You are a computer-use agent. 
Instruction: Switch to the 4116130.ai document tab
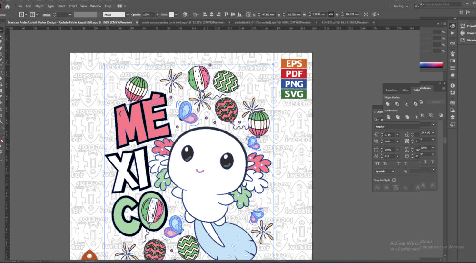pyautogui.click(x=345, y=22)
